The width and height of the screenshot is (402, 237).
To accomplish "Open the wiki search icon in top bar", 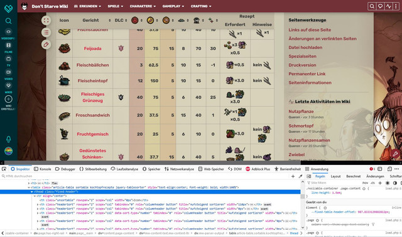I will click(x=372, y=6).
